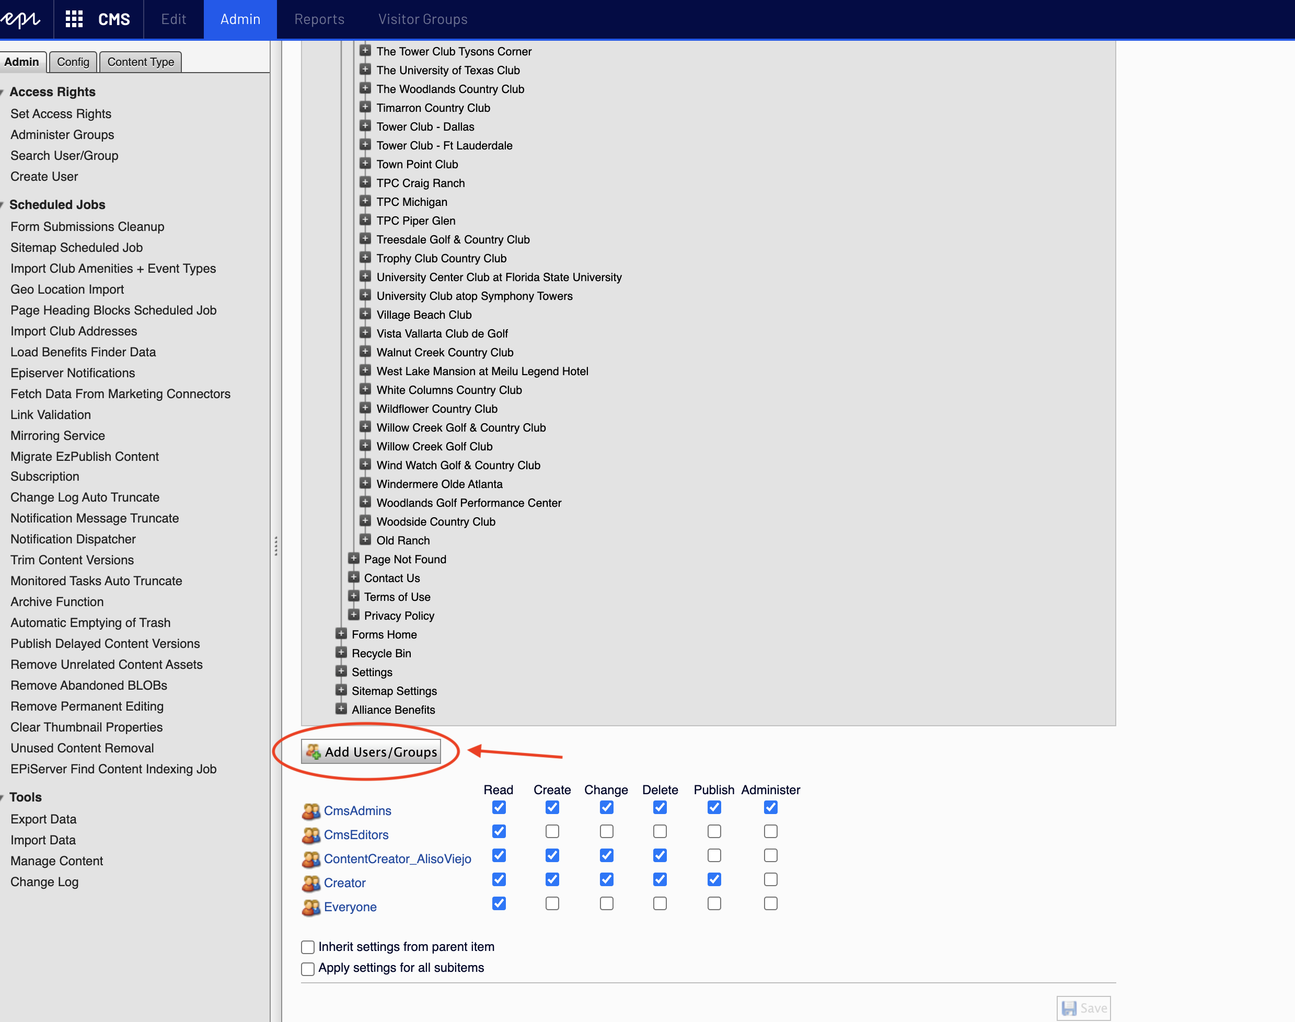Expand the Village Beach Club node

(365, 314)
